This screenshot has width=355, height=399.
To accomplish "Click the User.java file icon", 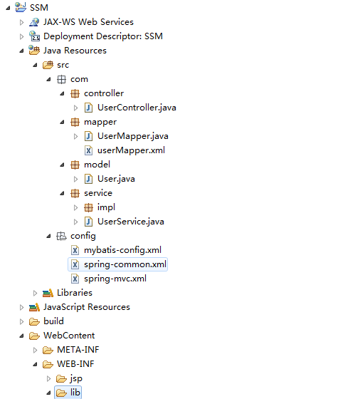I will 88,179.
